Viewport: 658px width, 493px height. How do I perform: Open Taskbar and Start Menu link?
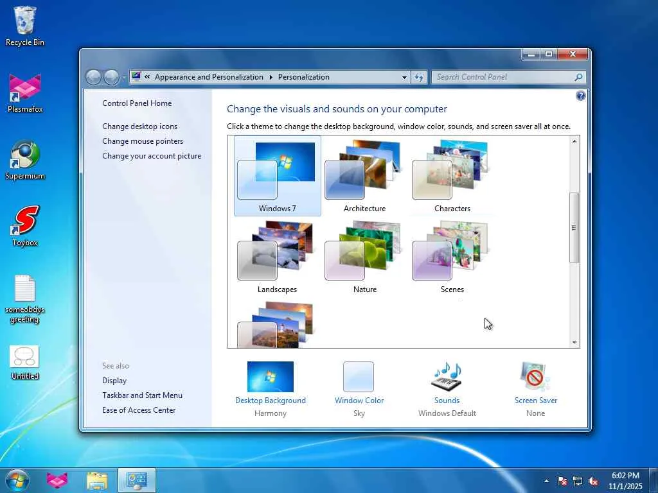tap(142, 395)
